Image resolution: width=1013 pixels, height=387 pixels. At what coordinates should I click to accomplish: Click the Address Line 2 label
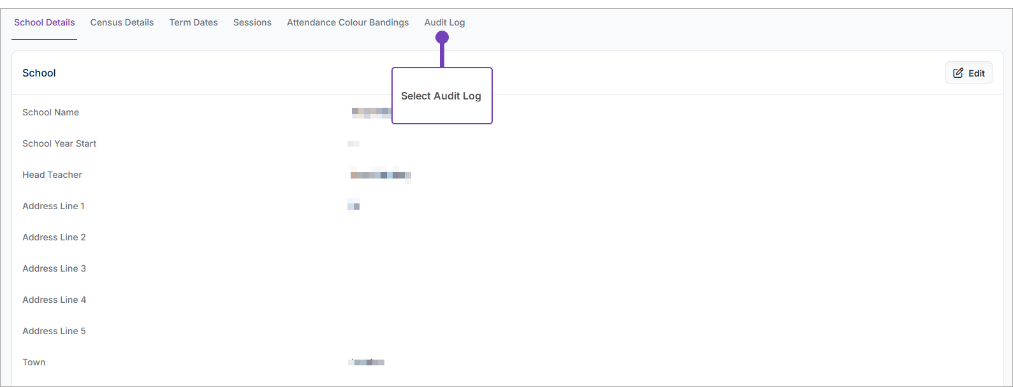click(54, 237)
